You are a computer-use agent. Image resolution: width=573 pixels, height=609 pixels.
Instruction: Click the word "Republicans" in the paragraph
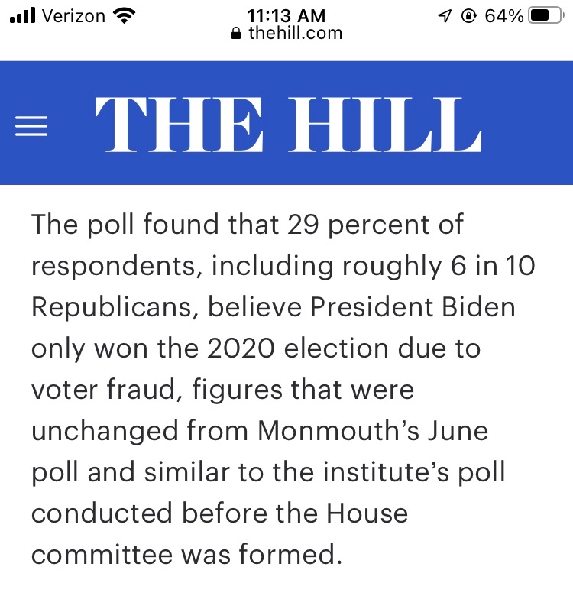click(x=114, y=307)
